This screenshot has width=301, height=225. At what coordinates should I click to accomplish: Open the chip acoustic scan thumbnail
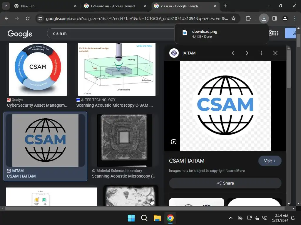tap(125, 140)
